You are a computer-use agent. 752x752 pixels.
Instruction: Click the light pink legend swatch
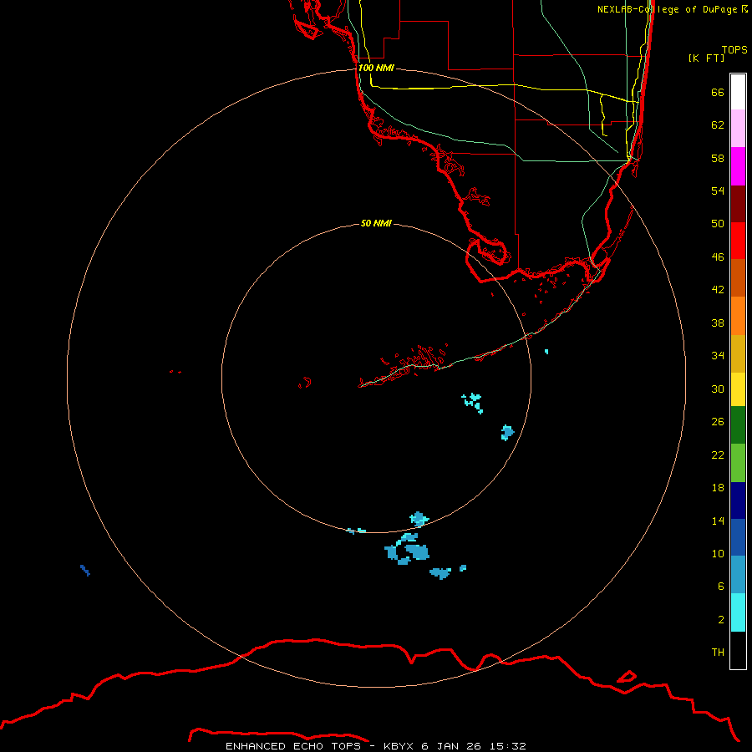point(738,129)
